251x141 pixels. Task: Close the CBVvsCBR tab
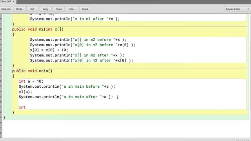[14, 2]
